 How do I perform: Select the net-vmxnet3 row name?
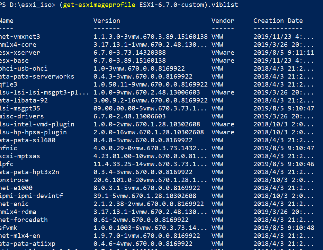20,37
